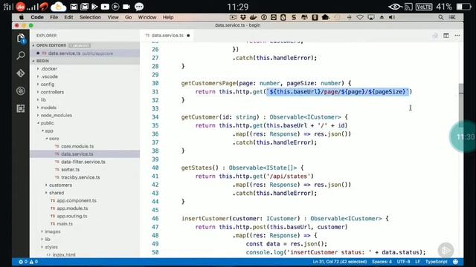Open main.ts file
The width and height of the screenshot is (476, 267).
pyautogui.click(x=65, y=224)
